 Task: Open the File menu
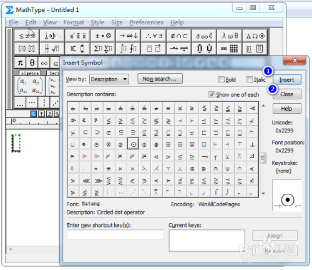(14, 22)
